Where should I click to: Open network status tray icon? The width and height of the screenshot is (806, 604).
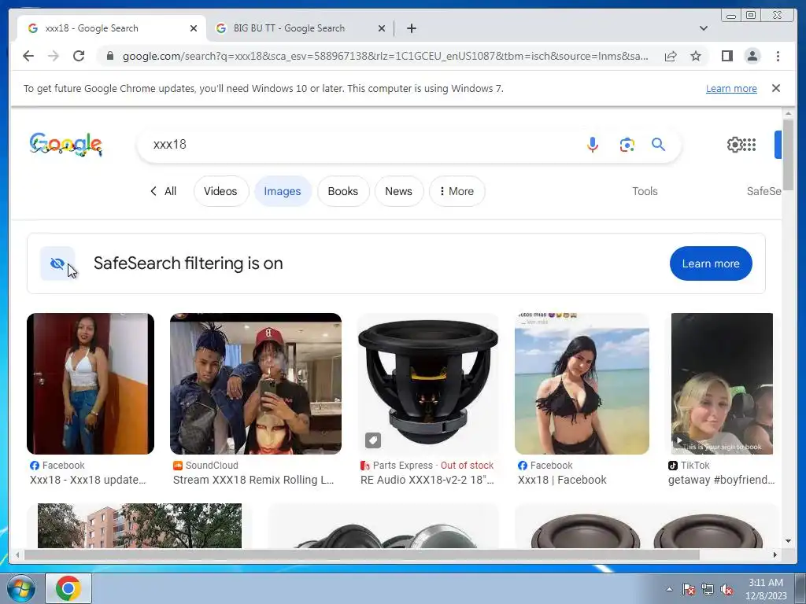coord(708,589)
